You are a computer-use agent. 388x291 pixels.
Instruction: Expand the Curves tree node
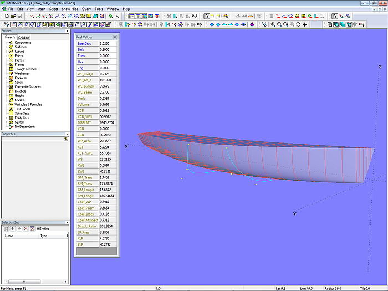(6, 52)
